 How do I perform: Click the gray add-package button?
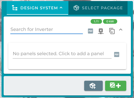(93, 86)
